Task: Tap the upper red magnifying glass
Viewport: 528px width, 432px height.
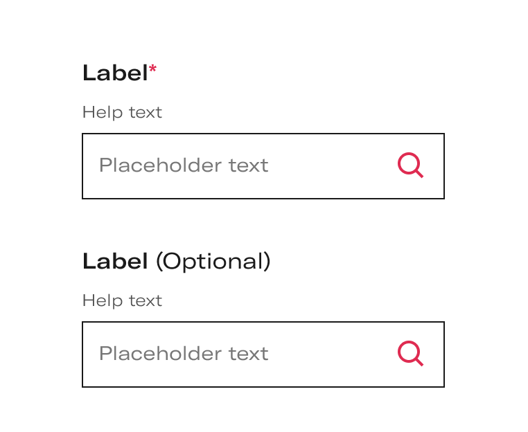Action: [410, 165]
